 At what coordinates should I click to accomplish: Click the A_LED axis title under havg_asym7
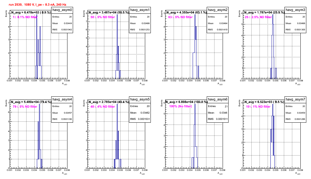pyautogui.click(x=298, y=173)
